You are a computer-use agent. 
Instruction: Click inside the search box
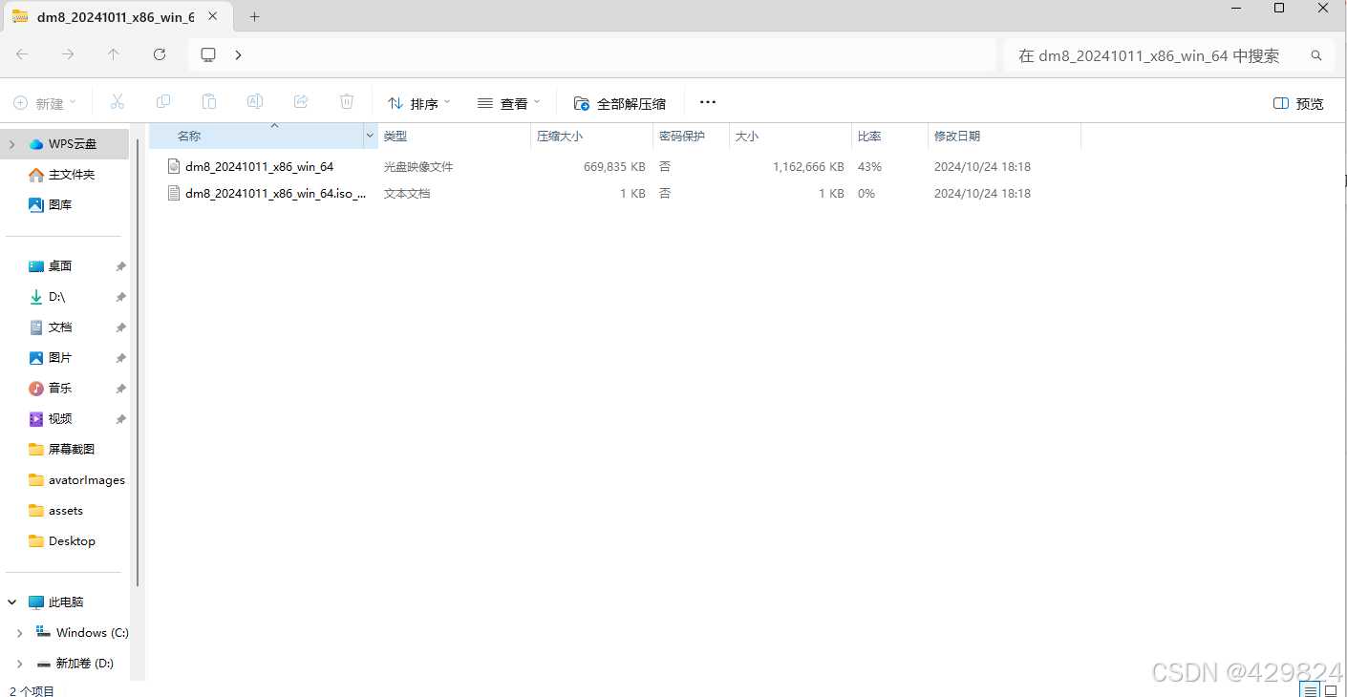tap(1146, 54)
